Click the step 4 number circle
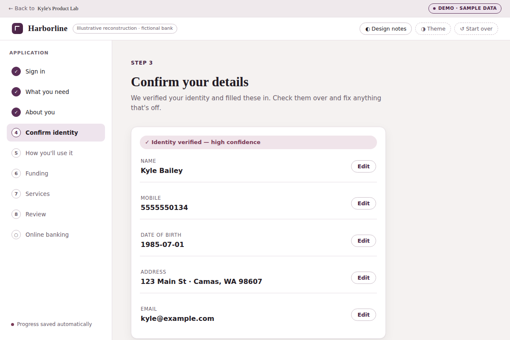 tap(16, 133)
